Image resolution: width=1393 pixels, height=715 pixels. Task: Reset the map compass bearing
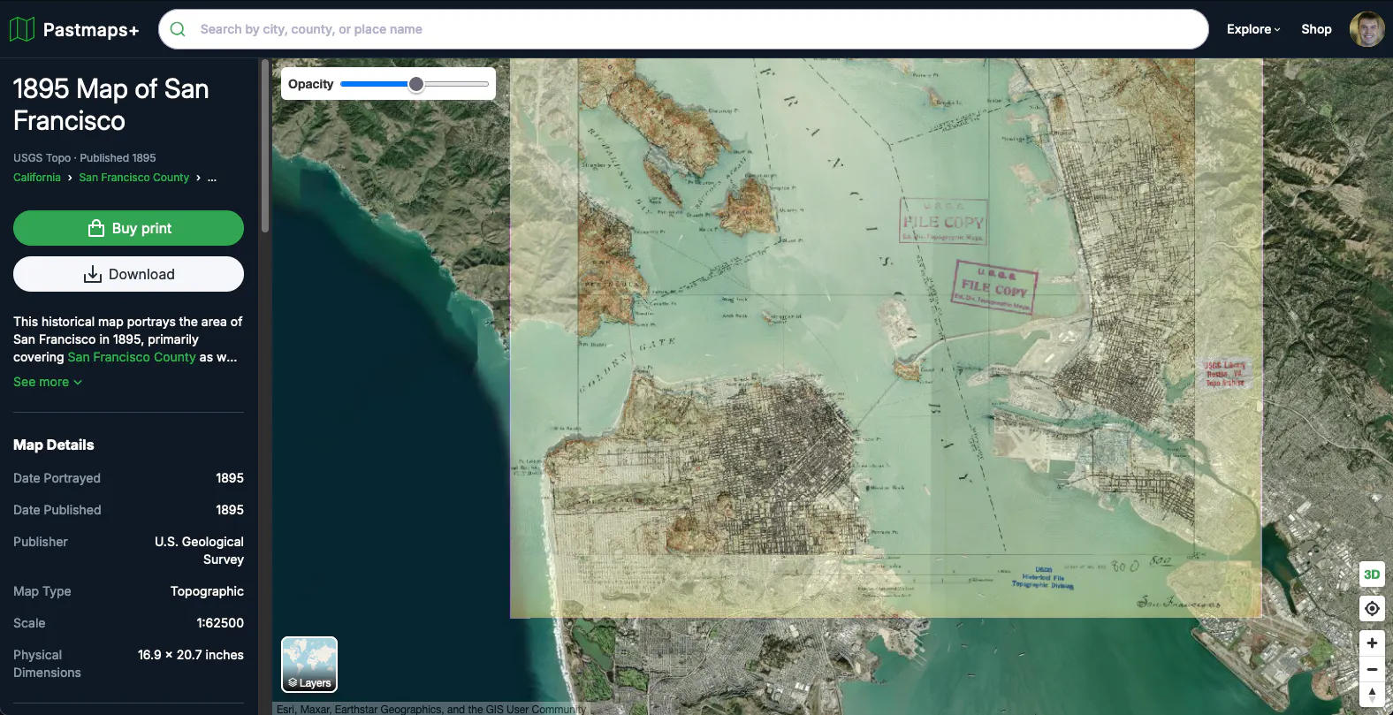(1372, 695)
